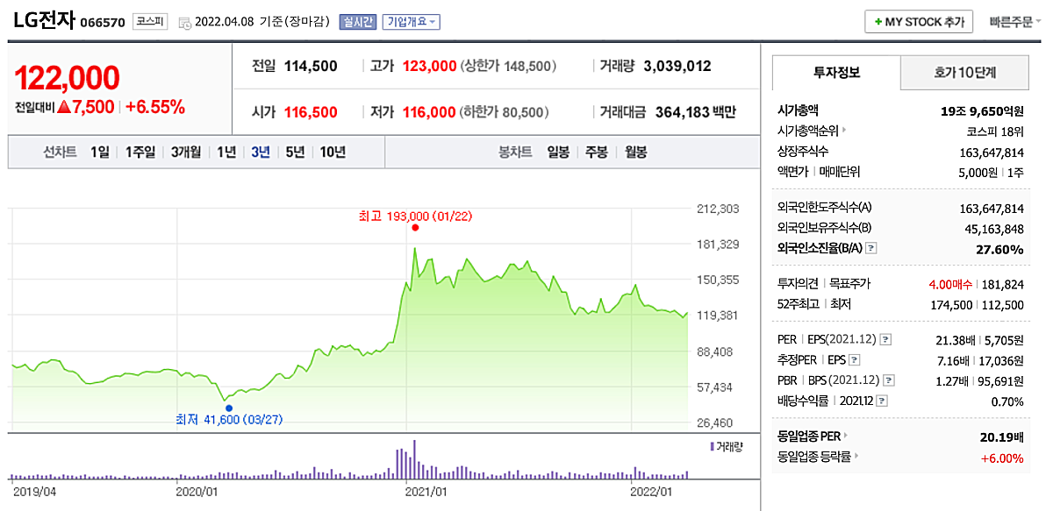This screenshot has height=511, width=1053.
Task: Select the 1일 line chart period
Action: [100, 152]
